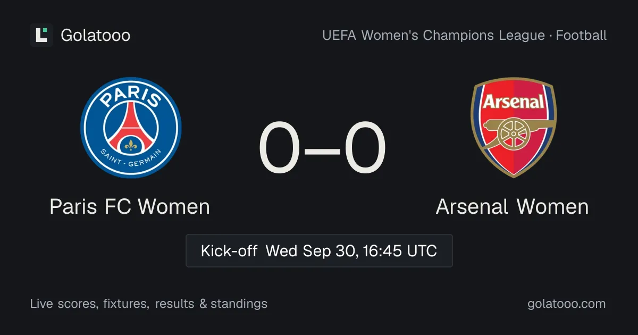The height and width of the screenshot is (335, 638).
Task: Open the Paris FC Women team name
Action: 130,207
